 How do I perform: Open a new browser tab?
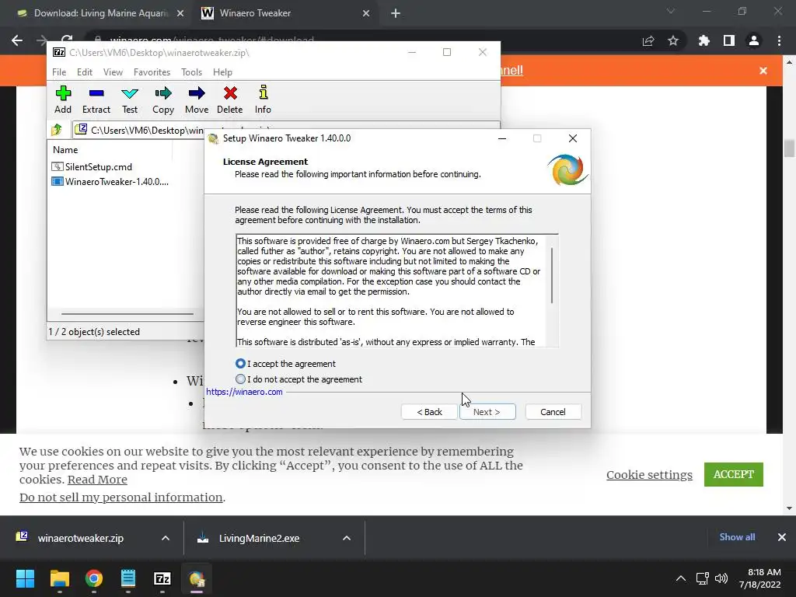(x=396, y=14)
